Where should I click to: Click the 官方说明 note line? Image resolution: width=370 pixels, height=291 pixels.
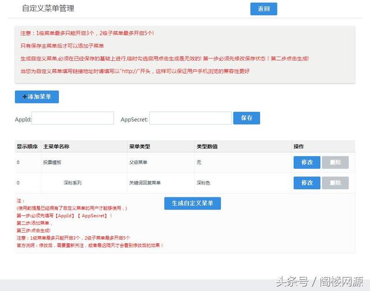[90, 246]
